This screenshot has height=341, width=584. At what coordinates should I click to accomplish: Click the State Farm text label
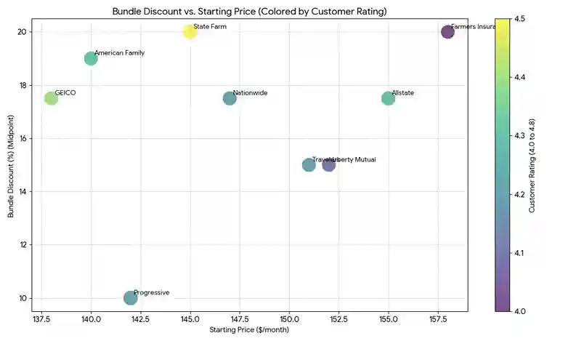pos(206,26)
